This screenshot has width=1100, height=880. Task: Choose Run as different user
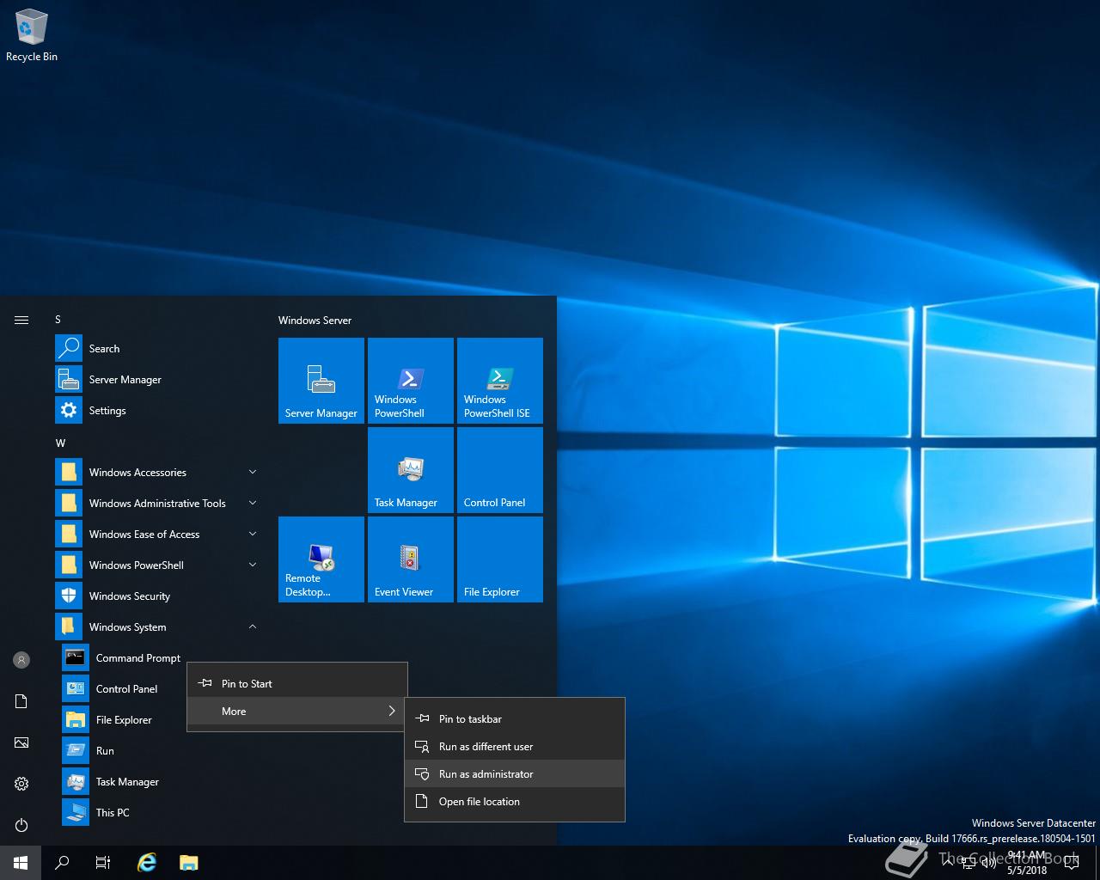click(515, 746)
